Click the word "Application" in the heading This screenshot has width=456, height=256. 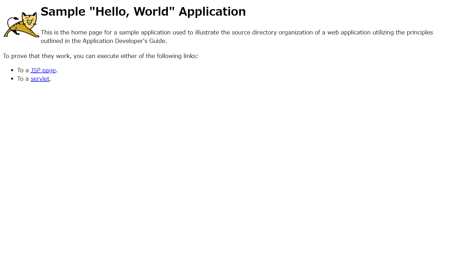click(212, 12)
